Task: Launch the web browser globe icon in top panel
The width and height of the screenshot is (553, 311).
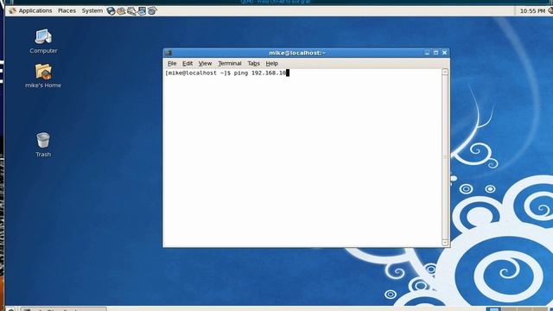Action: coord(111,11)
